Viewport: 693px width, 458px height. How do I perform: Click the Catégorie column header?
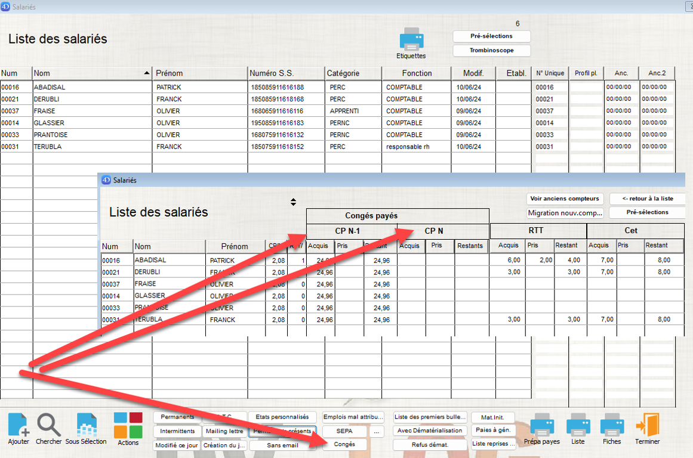click(353, 73)
